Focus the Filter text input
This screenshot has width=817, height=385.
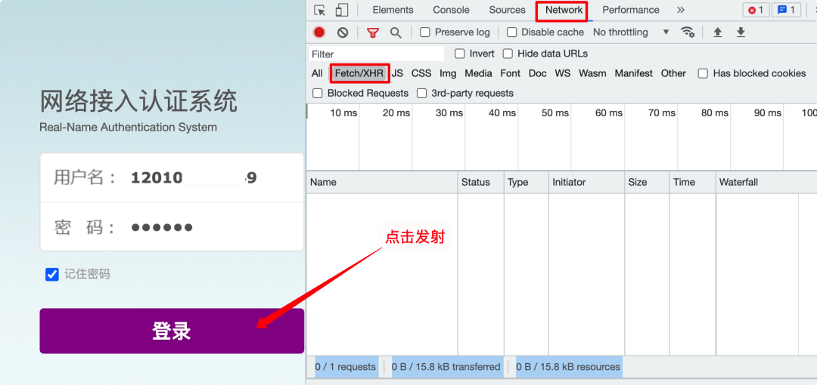coord(376,54)
